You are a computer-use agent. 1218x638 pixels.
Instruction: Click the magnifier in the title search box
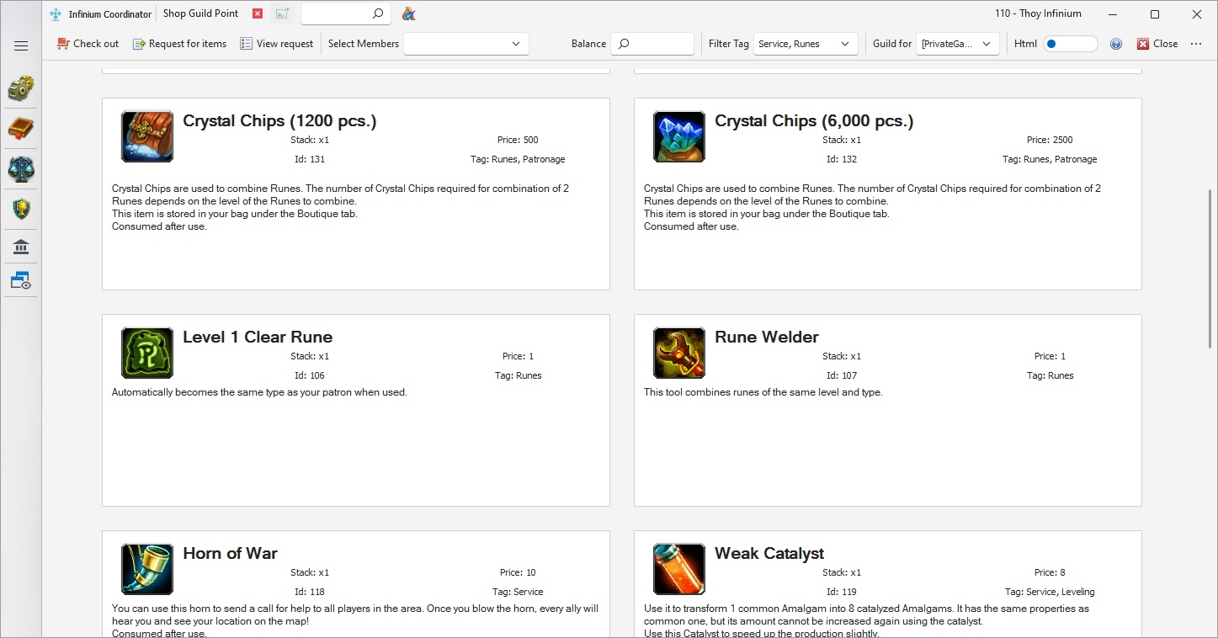coord(378,13)
